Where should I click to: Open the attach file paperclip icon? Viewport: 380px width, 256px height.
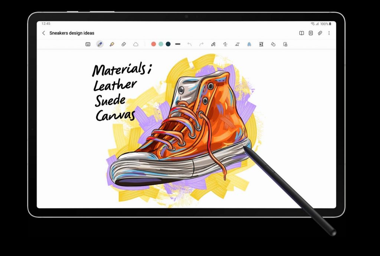coord(320,33)
